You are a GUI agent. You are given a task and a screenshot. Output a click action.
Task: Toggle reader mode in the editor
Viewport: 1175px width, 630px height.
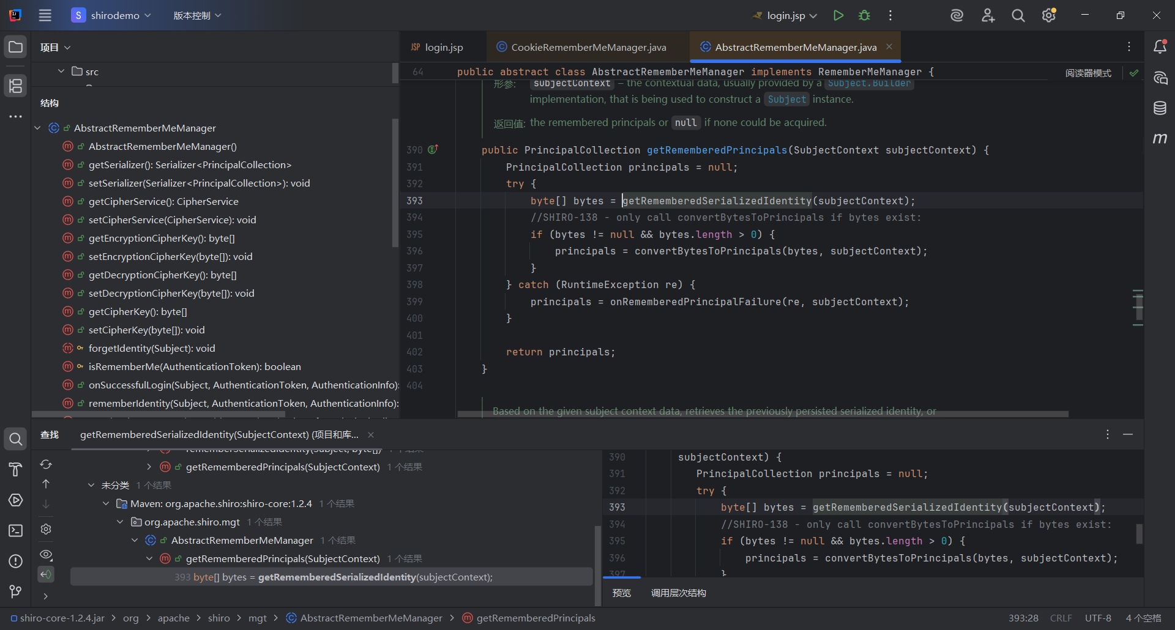[x=1087, y=73]
